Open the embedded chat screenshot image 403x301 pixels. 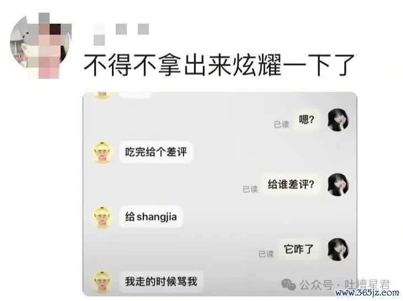220,194
